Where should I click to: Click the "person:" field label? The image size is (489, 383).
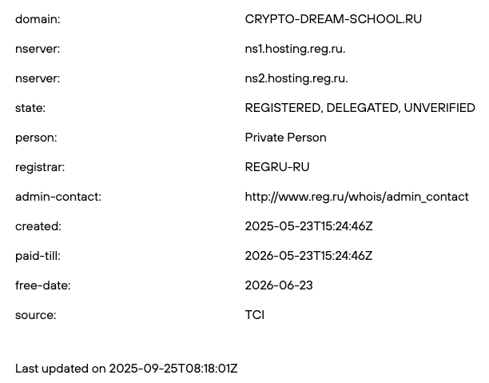[36, 138]
